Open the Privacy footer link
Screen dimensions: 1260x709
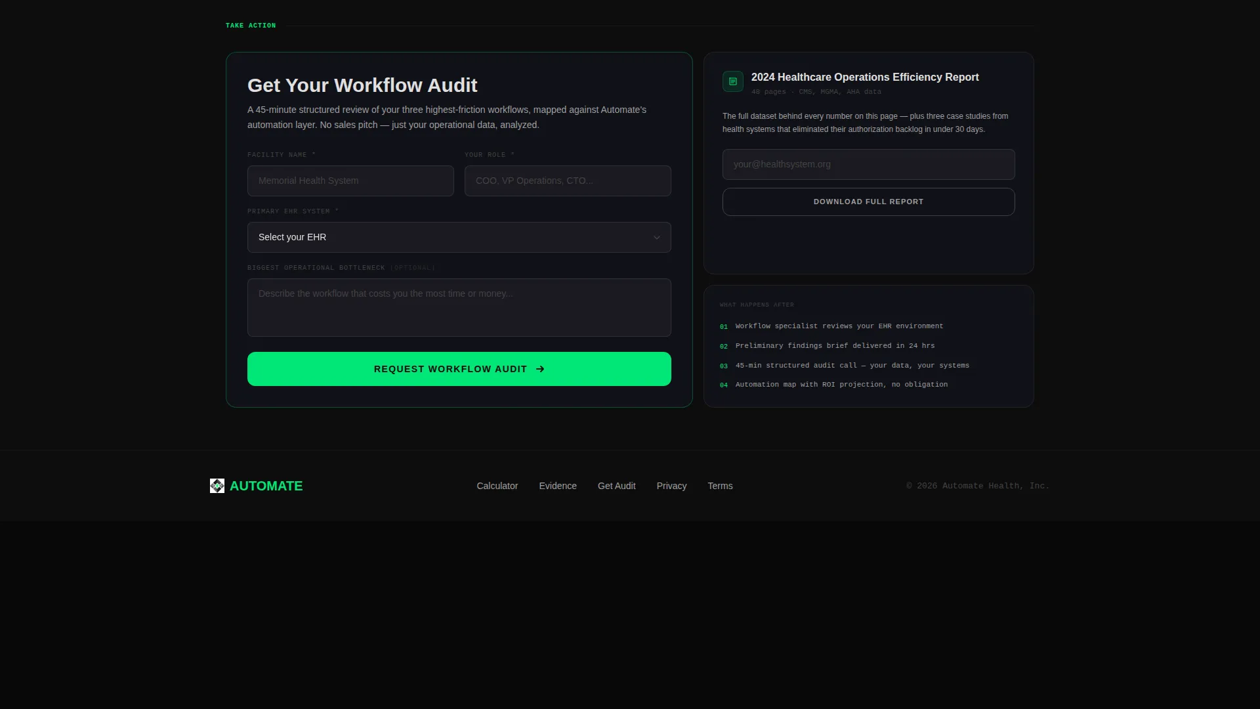click(671, 486)
